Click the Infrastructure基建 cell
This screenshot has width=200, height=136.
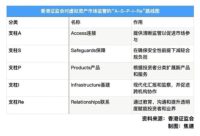(90, 85)
